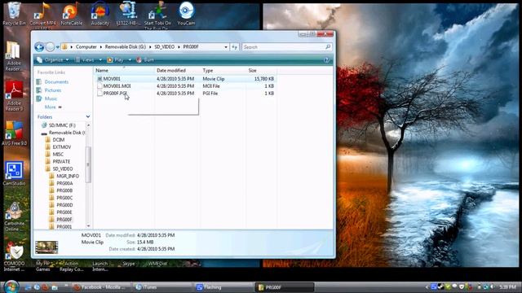522x293 pixels.
Task: Click SD_VIDEO in the address breadcrumb
Action: pyautogui.click(x=165, y=47)
